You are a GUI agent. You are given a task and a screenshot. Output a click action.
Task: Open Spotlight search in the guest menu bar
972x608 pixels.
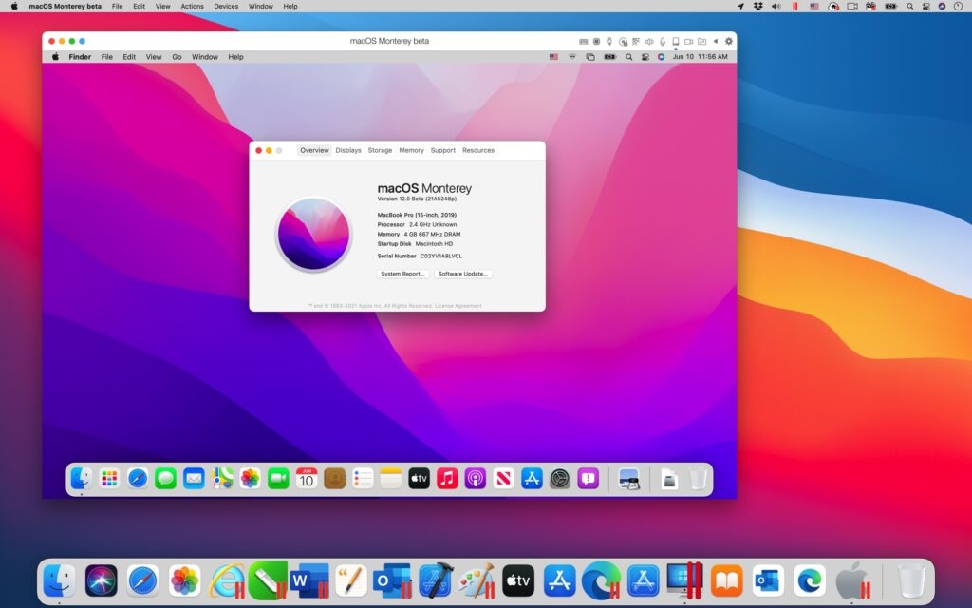coord(628,57)
